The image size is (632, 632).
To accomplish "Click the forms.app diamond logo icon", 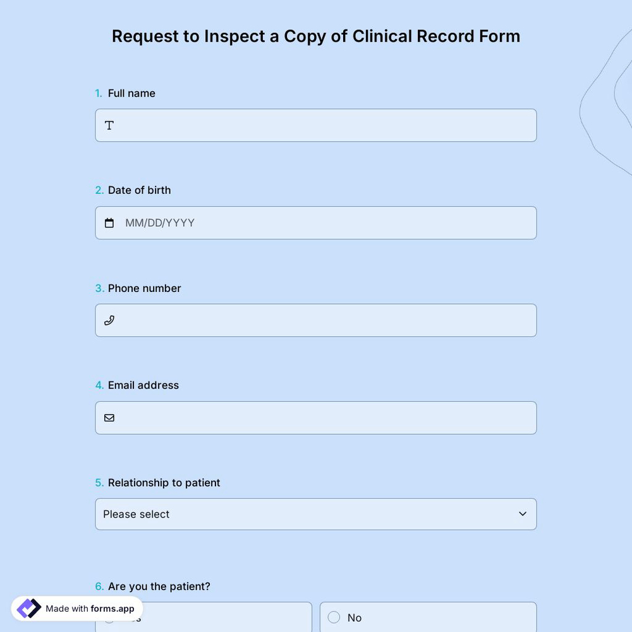I will click(28, 608).
